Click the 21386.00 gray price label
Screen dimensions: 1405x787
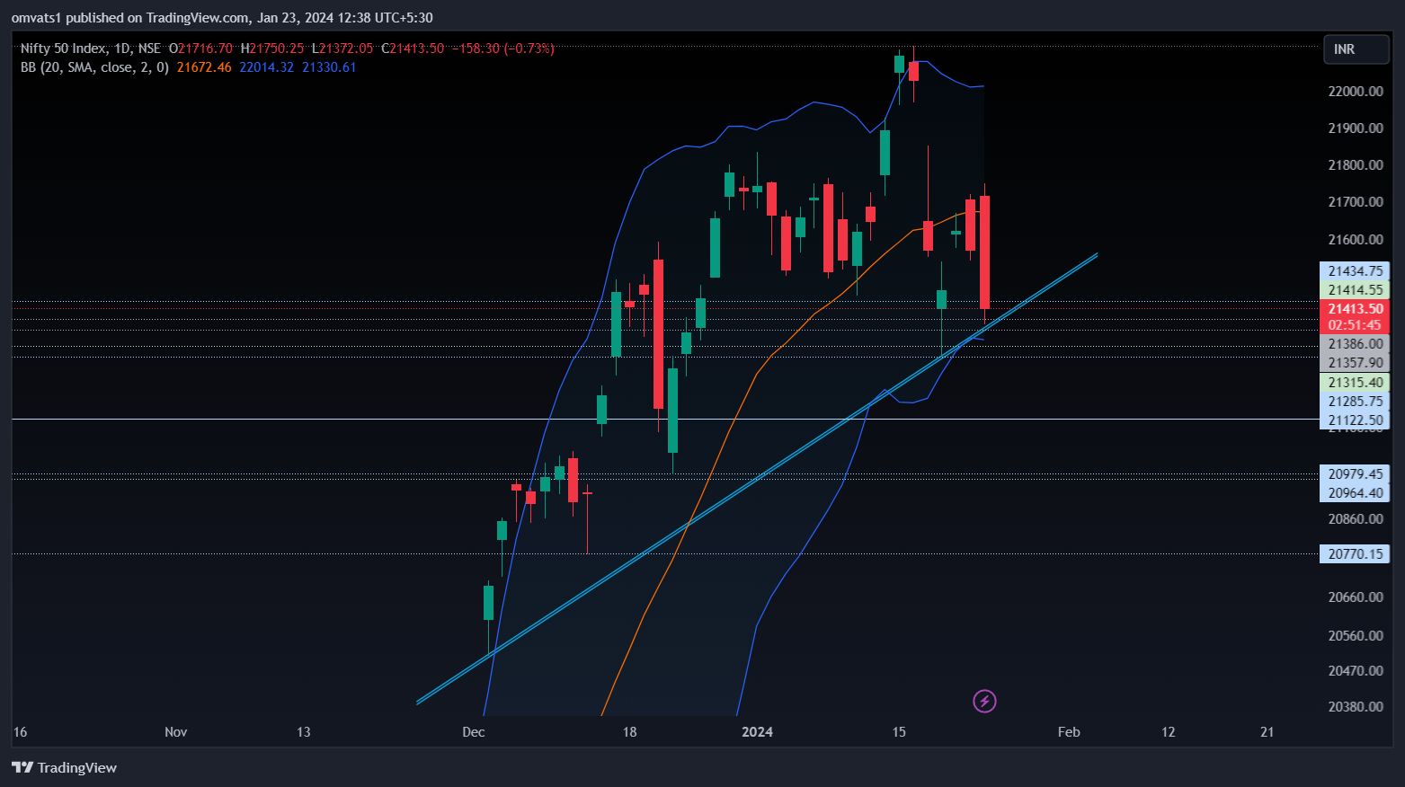pos(1355,344)
